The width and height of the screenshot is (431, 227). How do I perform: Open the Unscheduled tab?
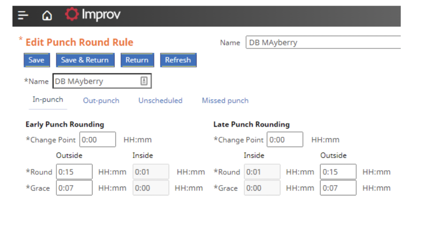[x=160, y=101]
